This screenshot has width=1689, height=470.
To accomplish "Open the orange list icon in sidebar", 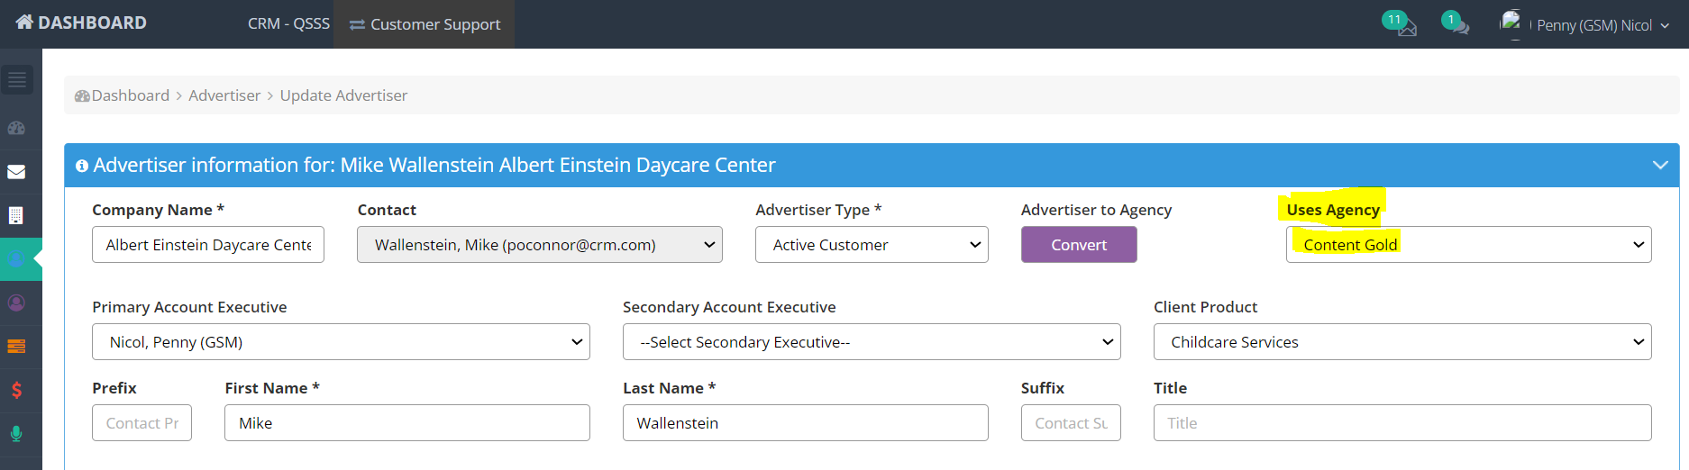I will tap(16, 347).
